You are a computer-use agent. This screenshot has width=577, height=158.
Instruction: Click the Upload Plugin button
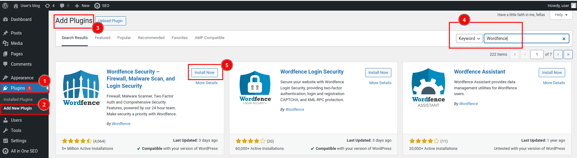click(x=111, y=21)
